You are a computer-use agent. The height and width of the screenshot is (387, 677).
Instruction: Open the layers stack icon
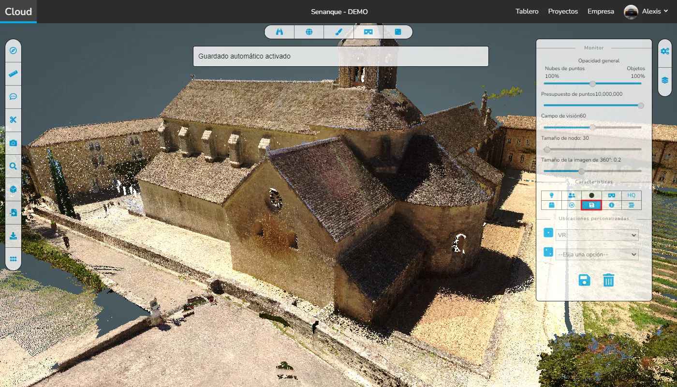tap(665, 80)
